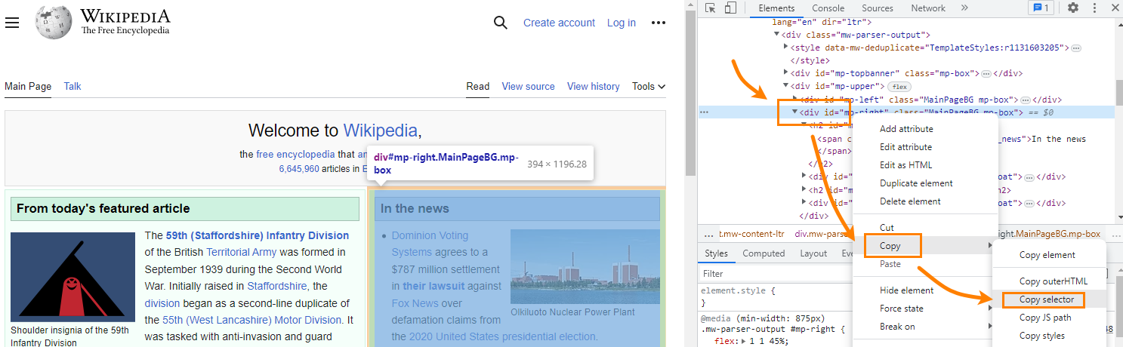1123x347 pixels.
Task: Open the Computed styles tab
Action: pyautogui.click(x=764, y=253)
